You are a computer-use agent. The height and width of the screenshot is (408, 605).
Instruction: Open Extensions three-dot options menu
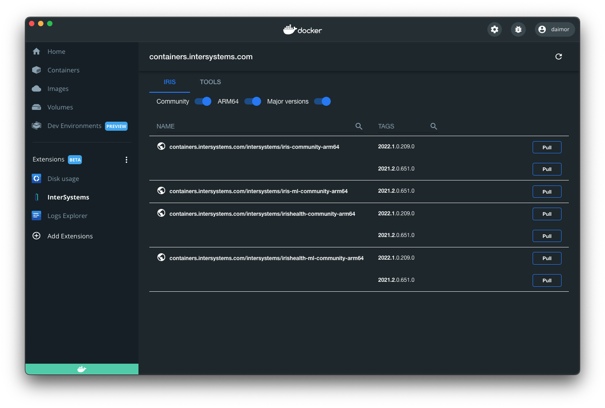click(126, 160)
